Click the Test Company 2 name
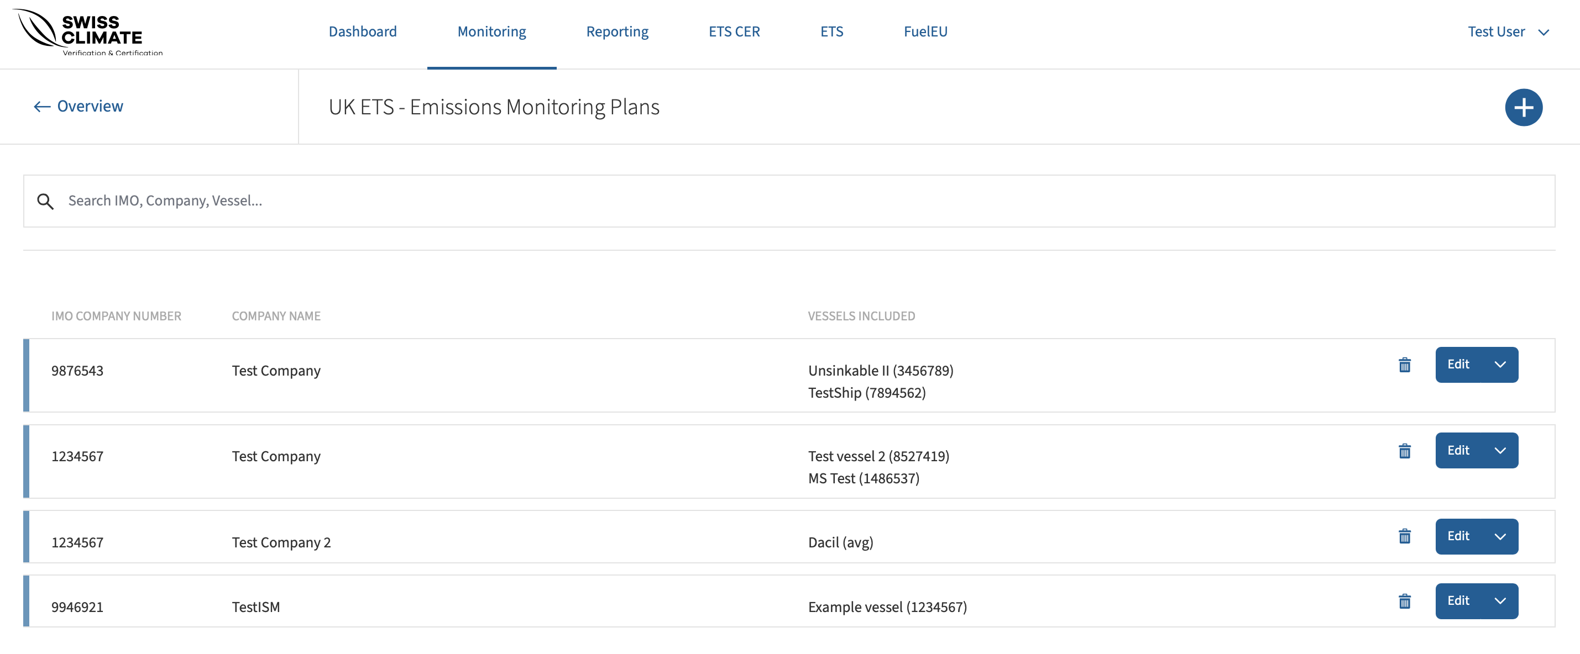The width and height of the screenshot is (1580, 654). click(281, 542)
